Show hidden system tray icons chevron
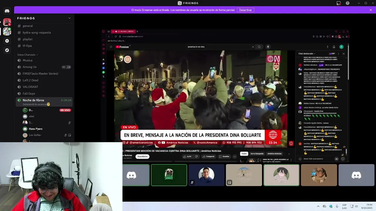376x211 pixels. [318, 206]
